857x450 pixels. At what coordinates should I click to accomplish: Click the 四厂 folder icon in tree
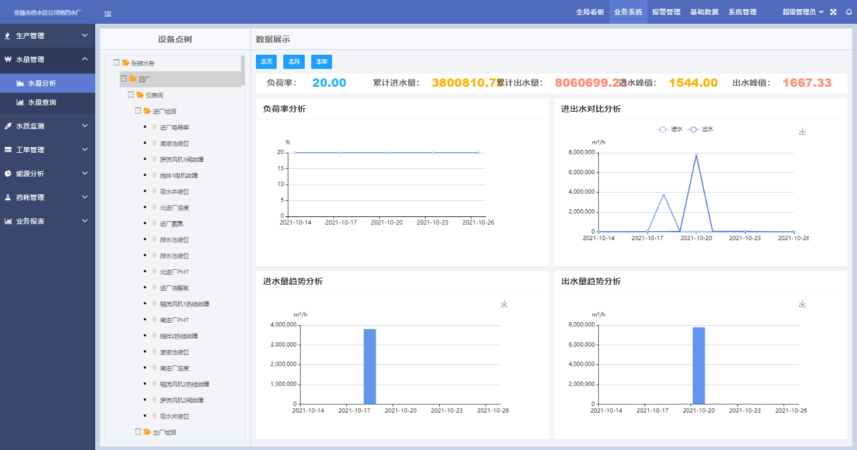pos(133,79)
